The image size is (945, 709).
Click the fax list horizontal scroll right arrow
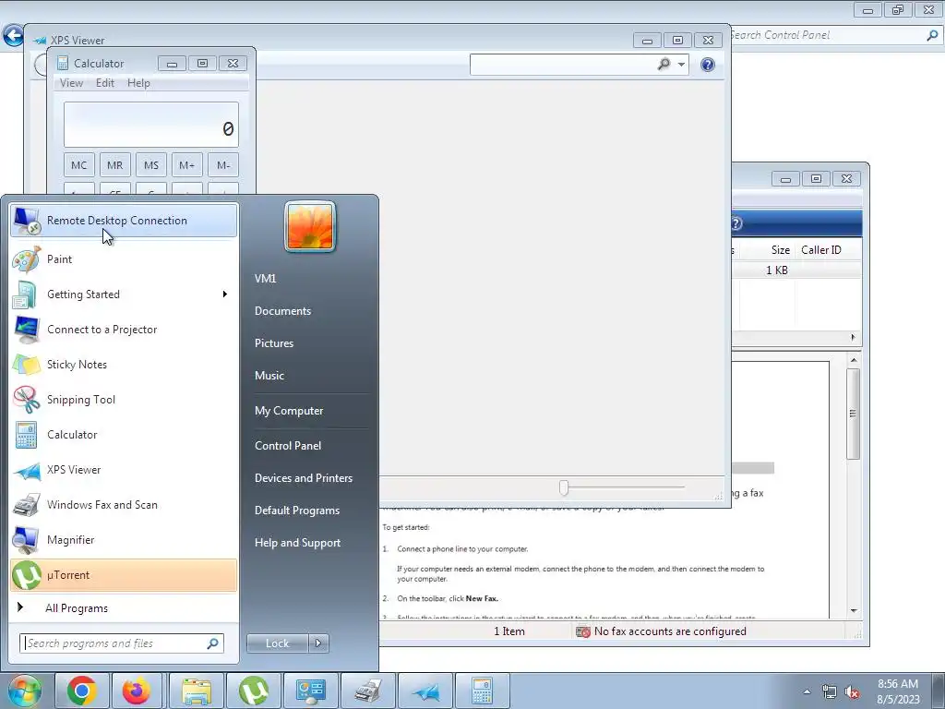tap(853, 338)
